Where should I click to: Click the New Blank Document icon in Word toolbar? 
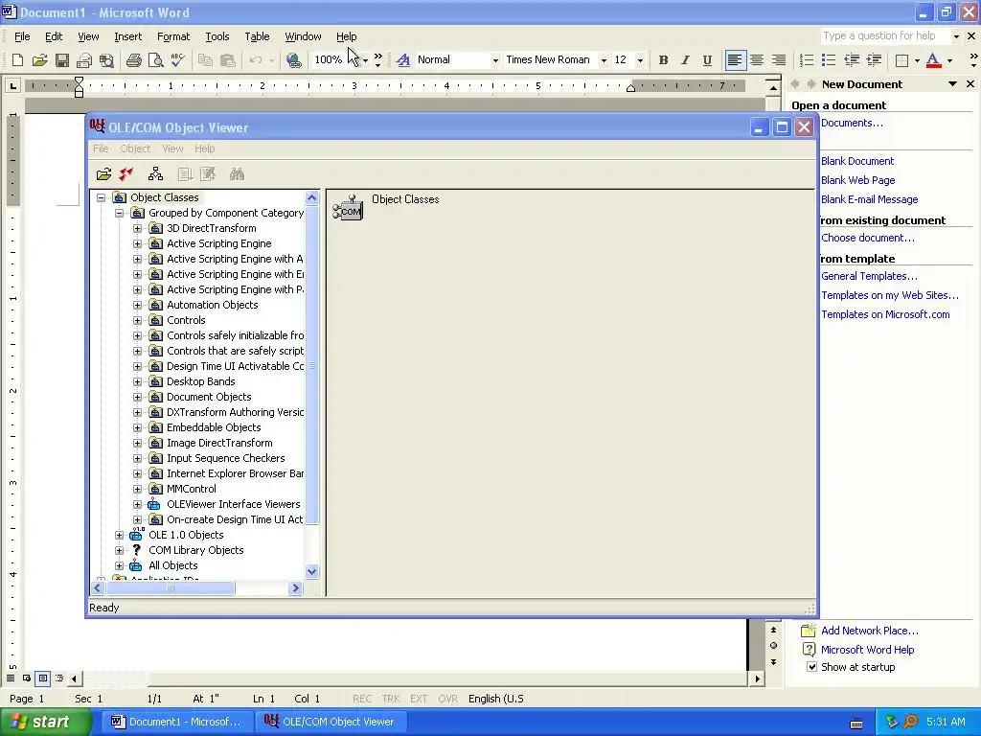(x=17, y=60)
